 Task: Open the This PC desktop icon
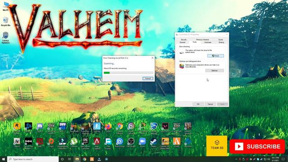click(5, 6)
